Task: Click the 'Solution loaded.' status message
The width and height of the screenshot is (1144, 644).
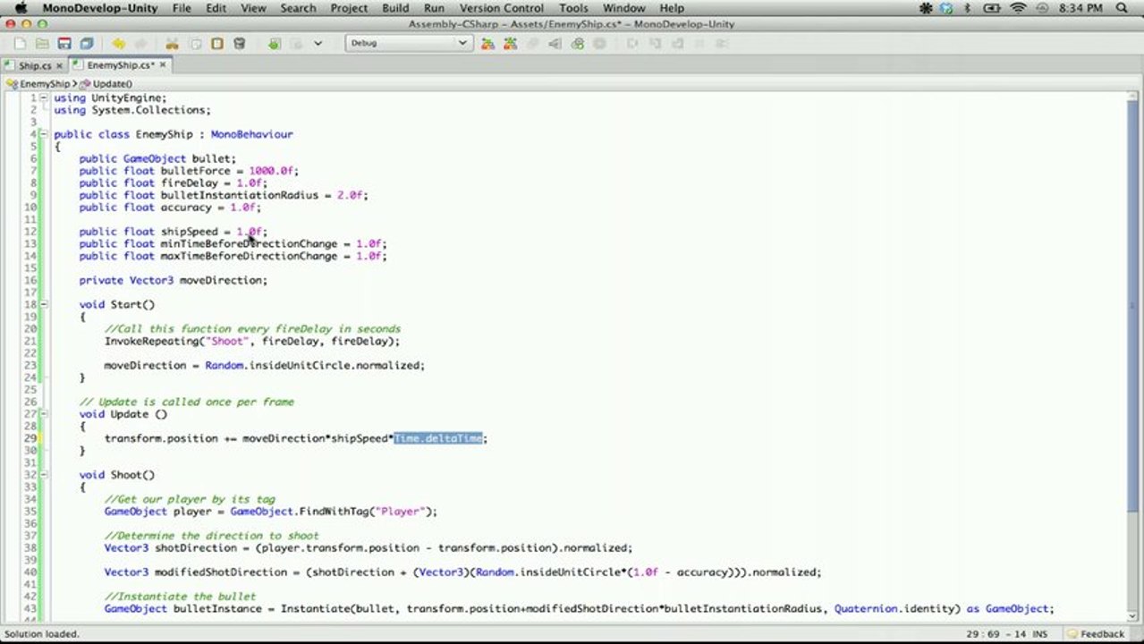Action: pos(41,634)
